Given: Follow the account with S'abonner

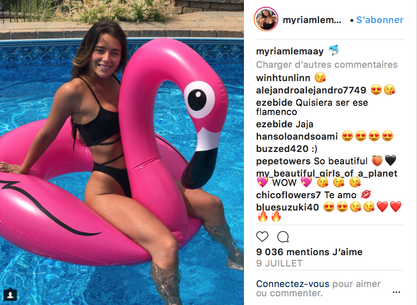Looking at the screenshot, I should tap(380, 20).
